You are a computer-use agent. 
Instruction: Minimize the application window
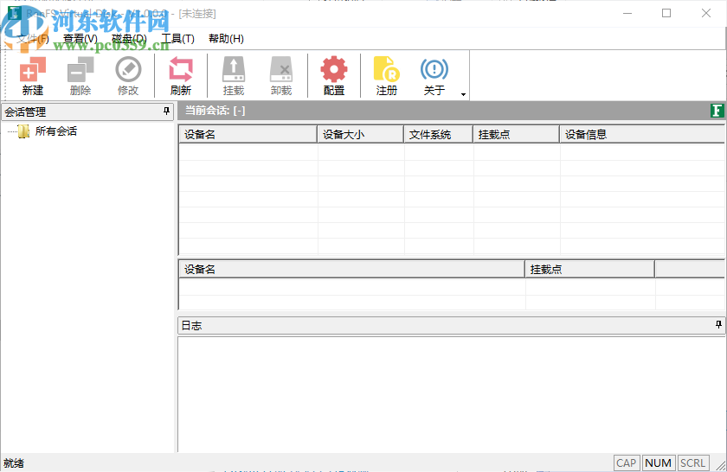pos(627,13)
